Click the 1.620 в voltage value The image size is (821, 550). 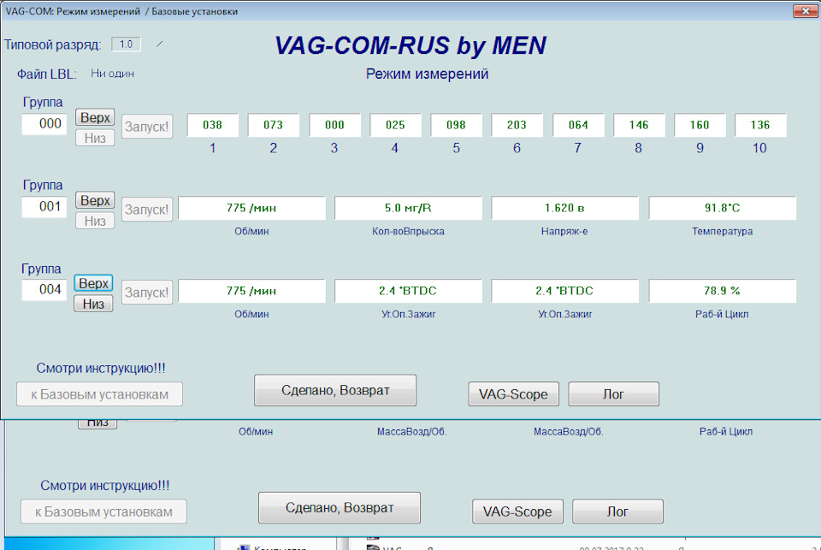565,208
